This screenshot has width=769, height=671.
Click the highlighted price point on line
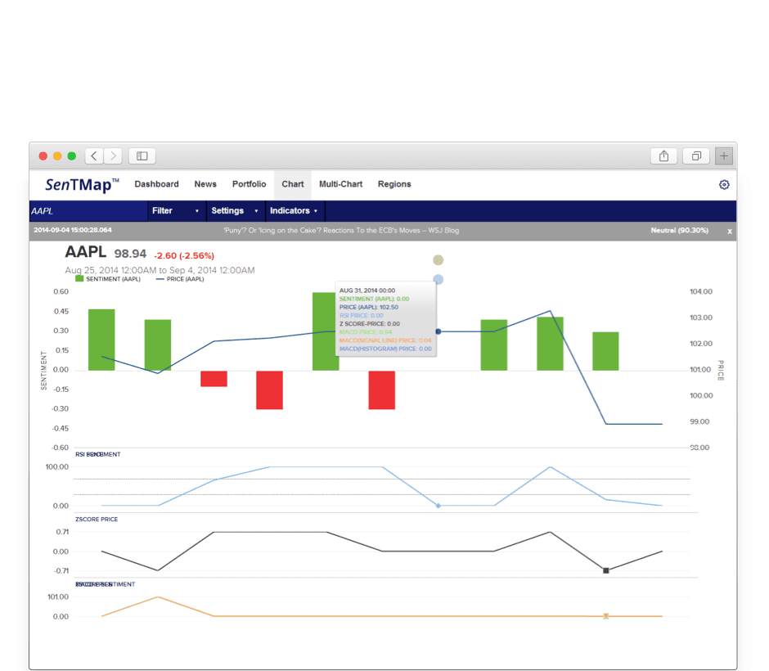(x=438, y=331)
